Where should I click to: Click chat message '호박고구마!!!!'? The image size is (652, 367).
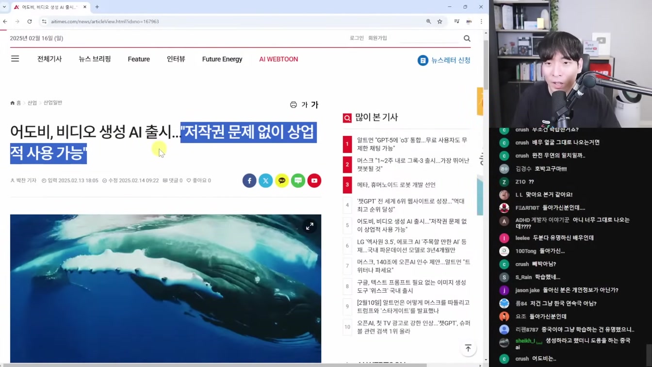(550, 168)
